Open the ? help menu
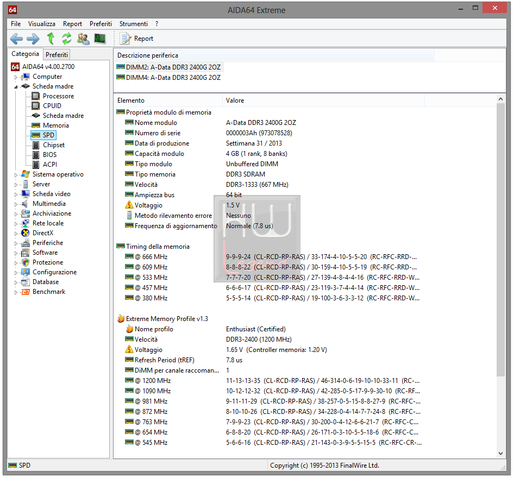The image size is (514, 478). pyautogui.click(x=156, y=24)
